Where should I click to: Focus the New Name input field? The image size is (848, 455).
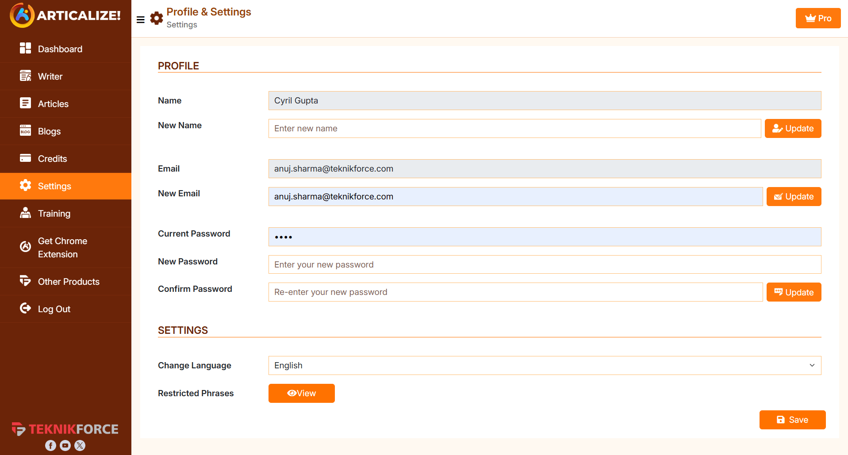pos(514,128)
